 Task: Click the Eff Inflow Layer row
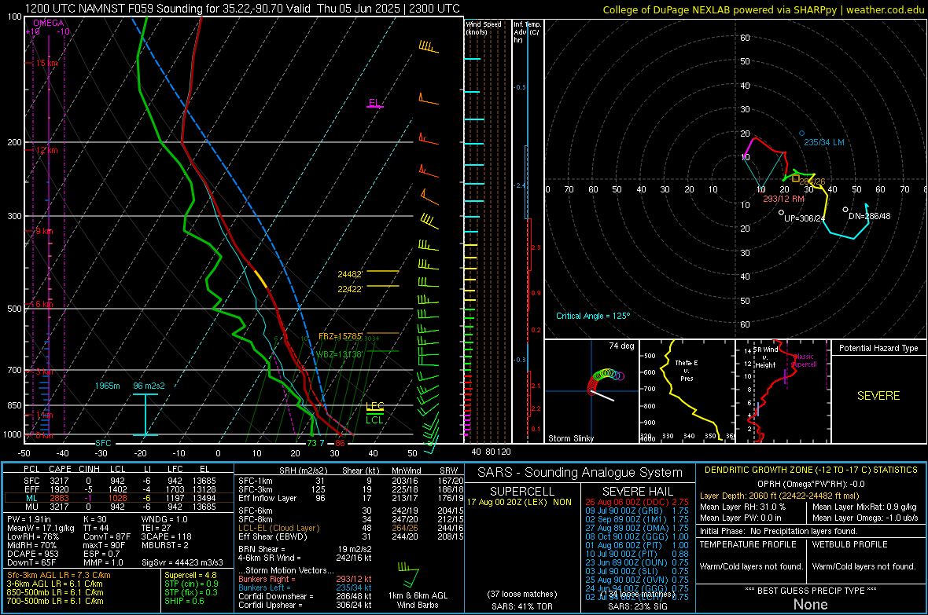tap(351, 498)
